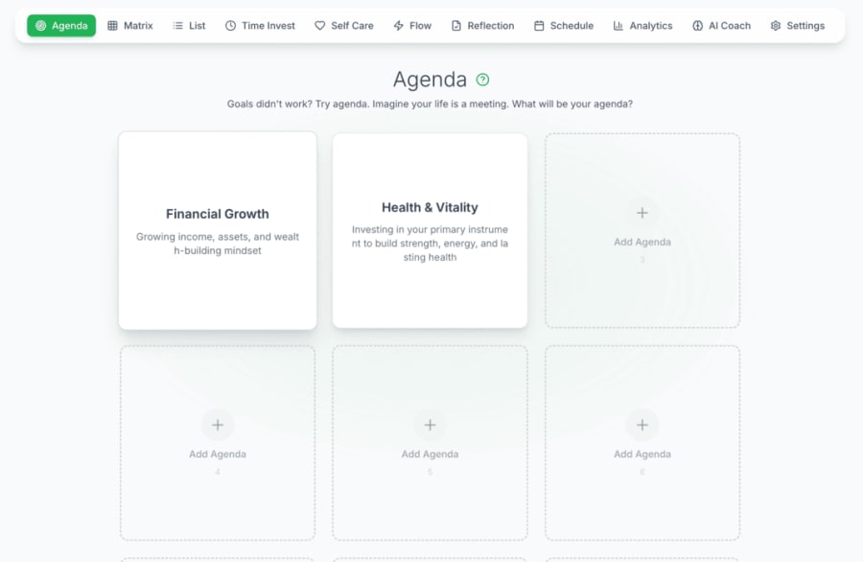The width and height of the screenshot is (863, 562).
Task: Open the Health & Vitality agenda card
Action: click(430, 230)
